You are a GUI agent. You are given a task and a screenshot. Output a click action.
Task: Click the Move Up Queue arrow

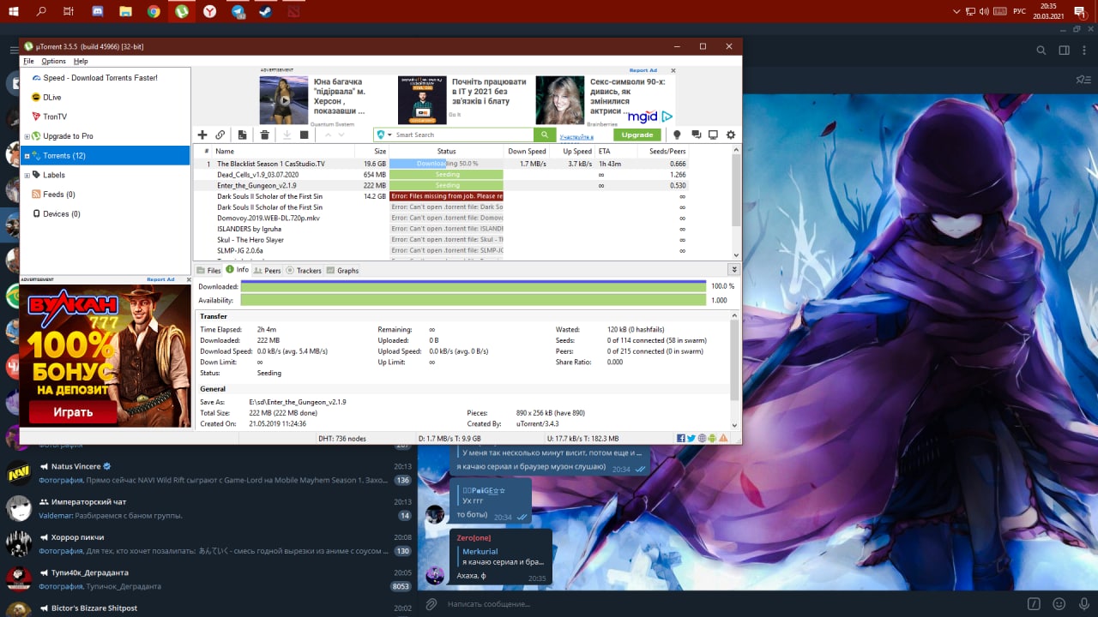pyautogui.click(x=327, y=135)
